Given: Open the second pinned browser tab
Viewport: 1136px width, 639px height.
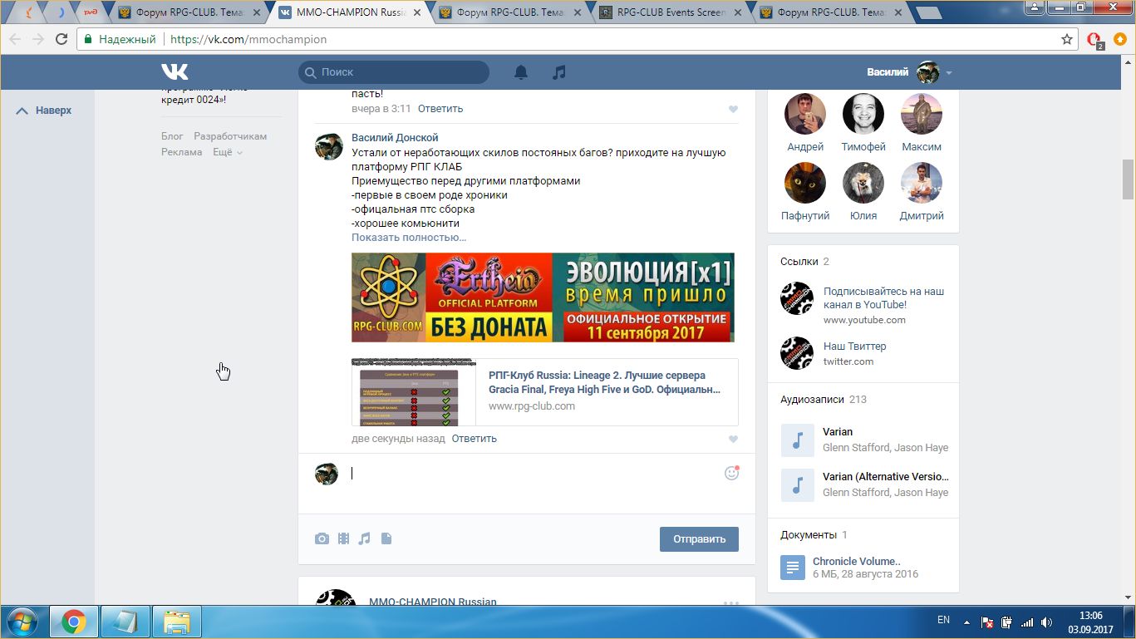Looking at the screenshot, I should [61, 12].
